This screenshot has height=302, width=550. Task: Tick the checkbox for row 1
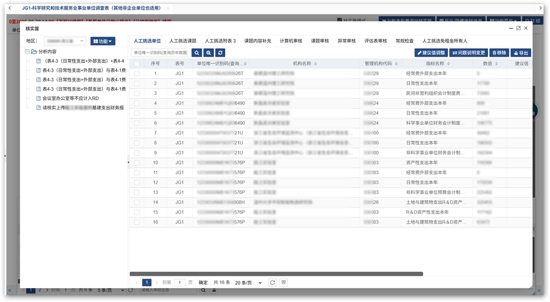pyautogui.click(x=137, y=73)
